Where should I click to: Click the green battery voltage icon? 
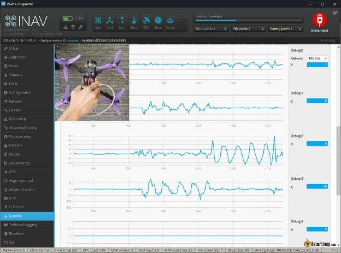pos(67,19)
